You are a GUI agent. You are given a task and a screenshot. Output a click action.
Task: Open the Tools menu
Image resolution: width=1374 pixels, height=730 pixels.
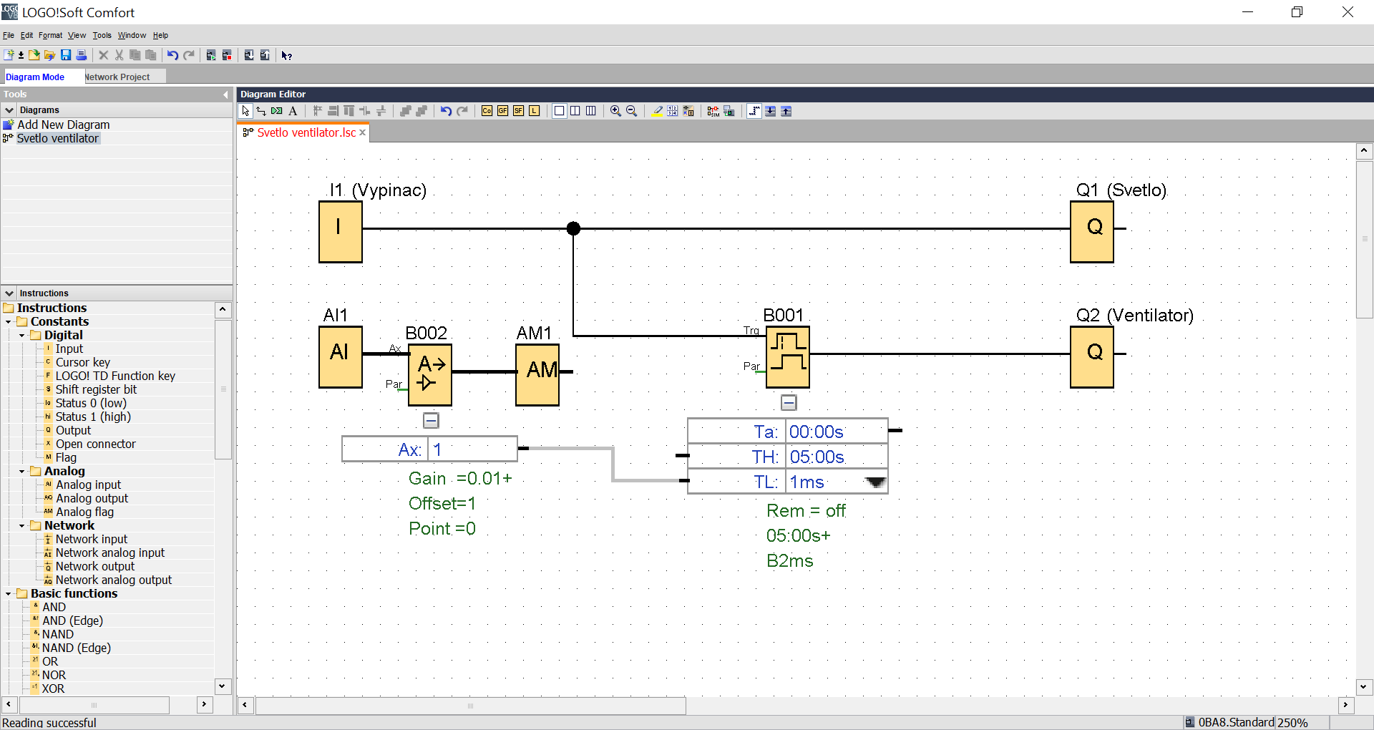tap(102, 35)
